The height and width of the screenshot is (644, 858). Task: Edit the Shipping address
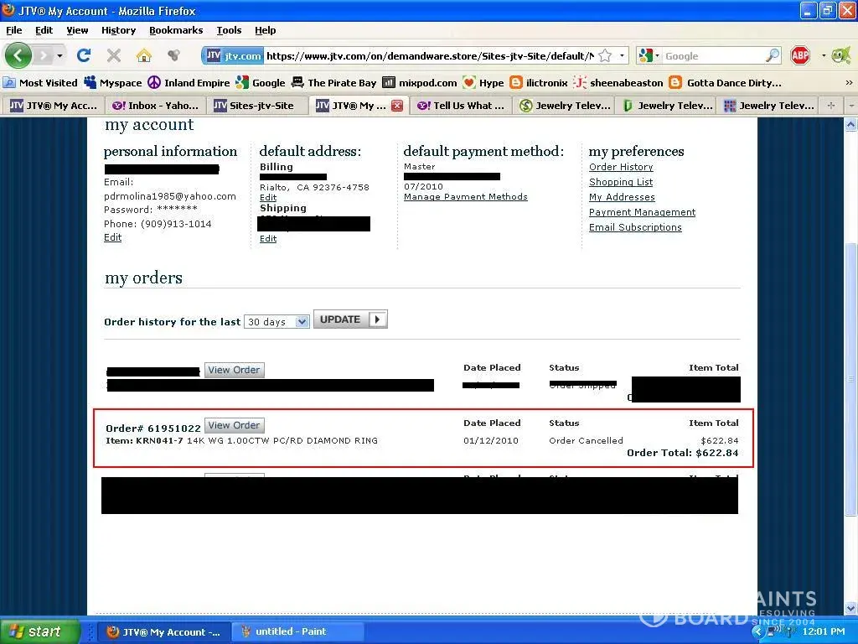pyautogui.click(x=268, y=238)
